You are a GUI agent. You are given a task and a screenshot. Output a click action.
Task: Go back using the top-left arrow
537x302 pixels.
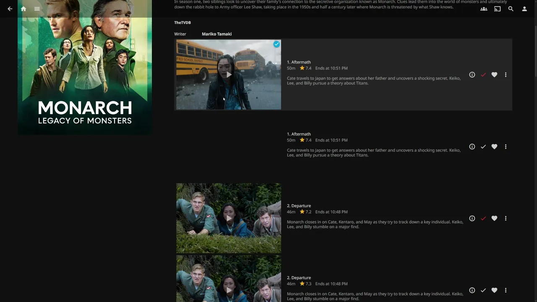(x=10, y=9)
